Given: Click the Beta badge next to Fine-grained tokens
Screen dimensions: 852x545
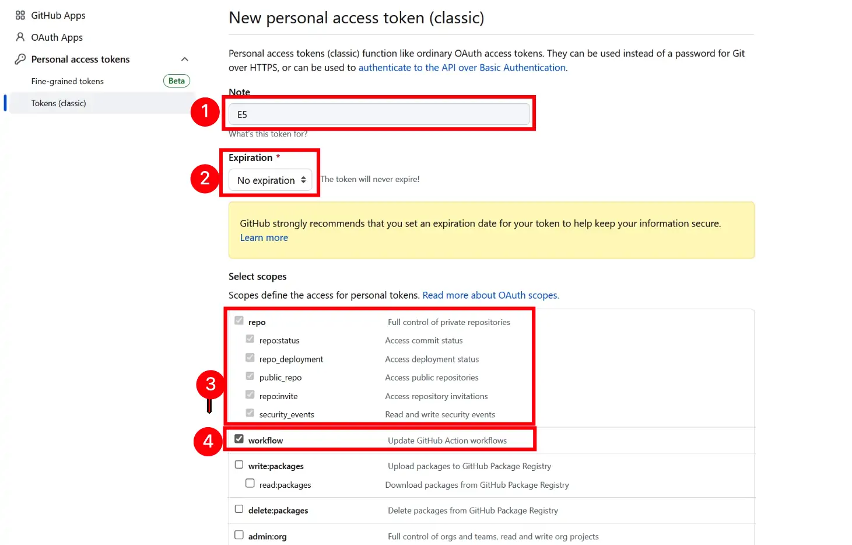Looking at the screenshot, I should click(177, 81).
